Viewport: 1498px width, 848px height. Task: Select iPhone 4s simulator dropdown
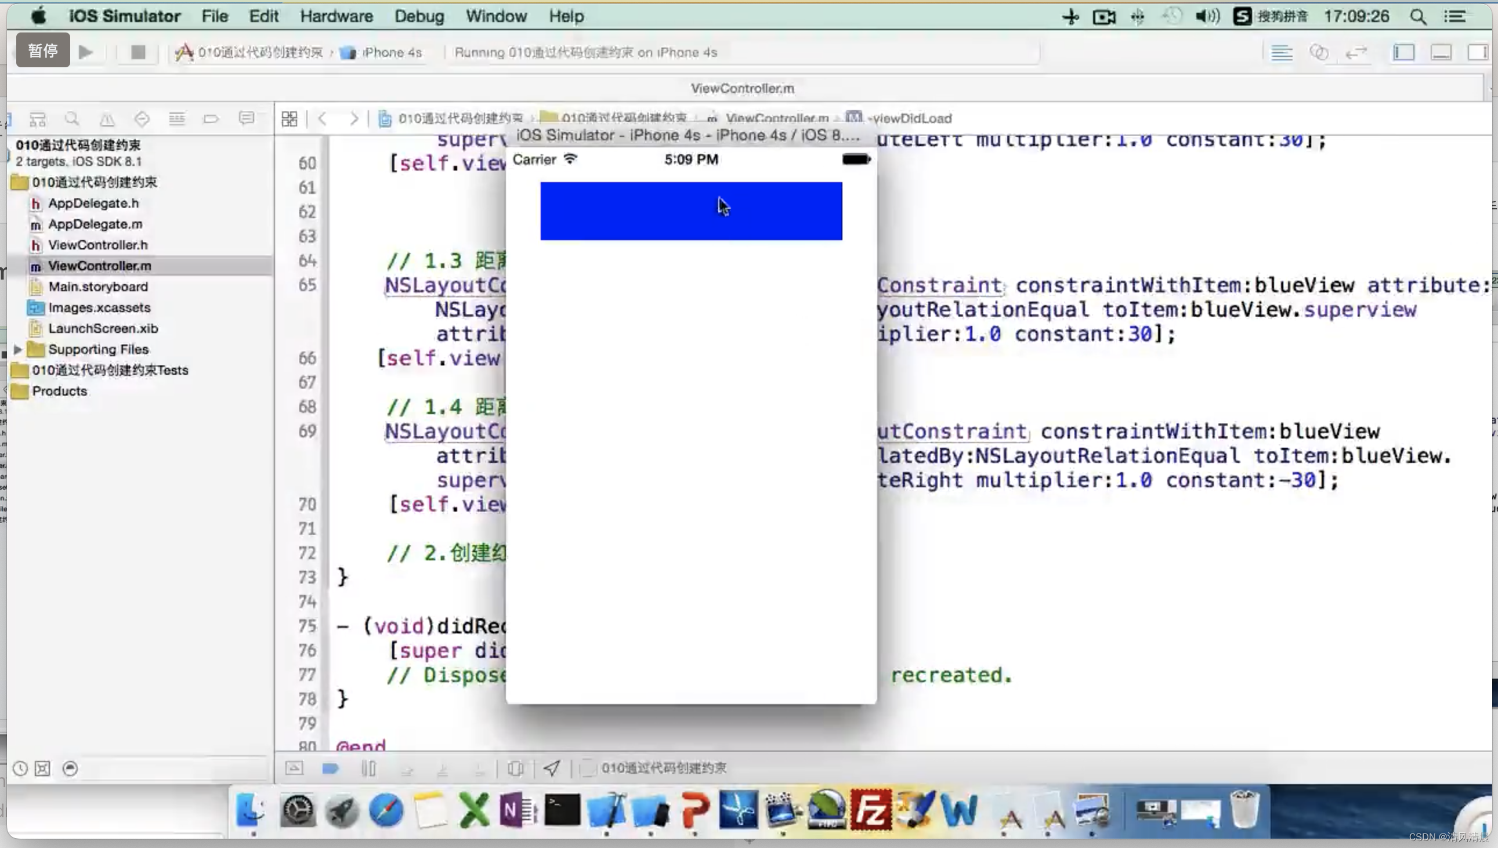point(393,52)
